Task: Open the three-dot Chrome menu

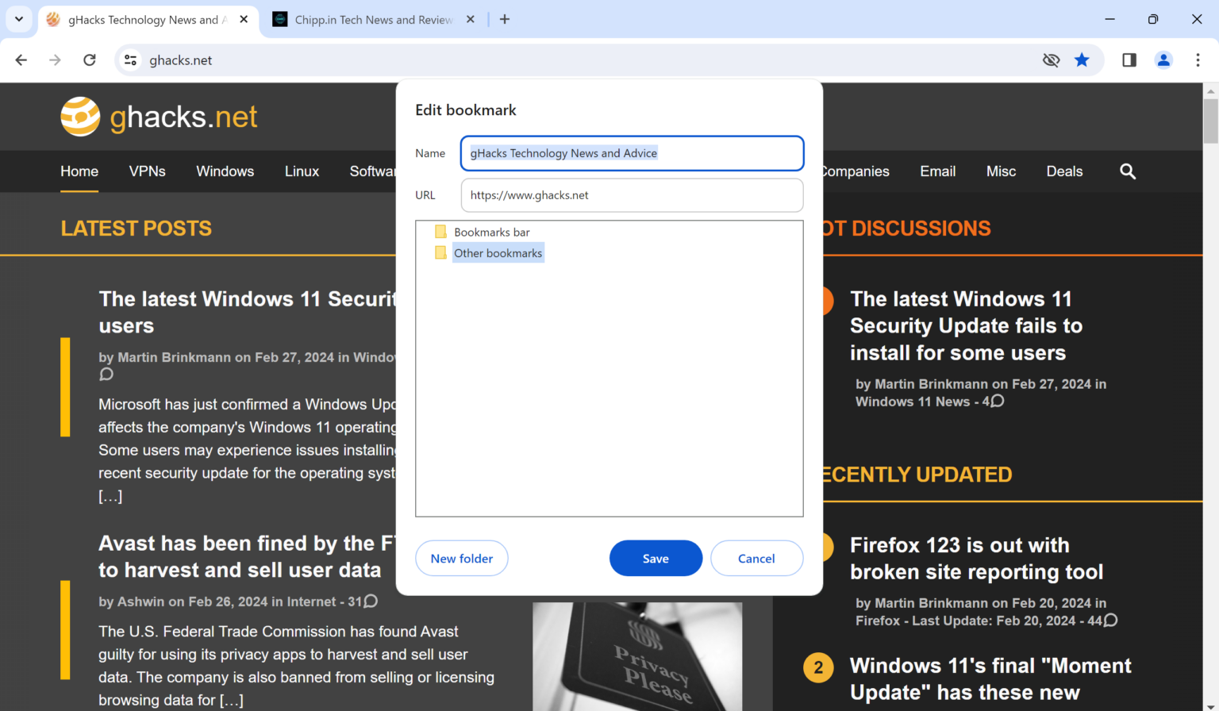Action: click(x=1198, y=60)
